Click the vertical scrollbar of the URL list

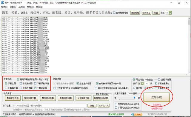click(x=189, y=45)
